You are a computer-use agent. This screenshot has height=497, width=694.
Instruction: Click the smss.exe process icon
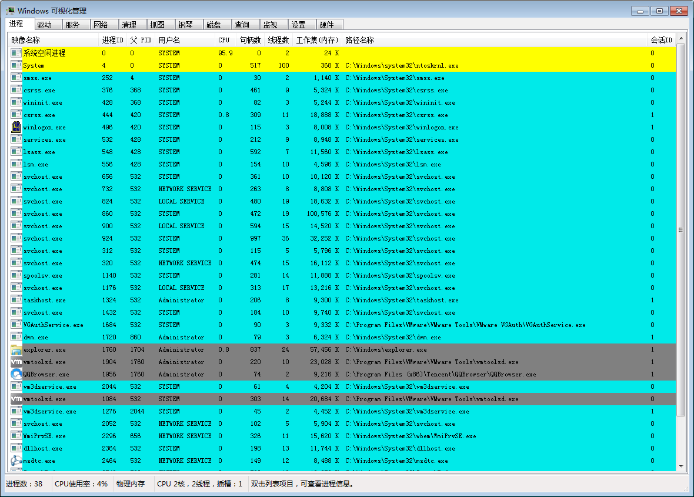(x=16, y=78)
